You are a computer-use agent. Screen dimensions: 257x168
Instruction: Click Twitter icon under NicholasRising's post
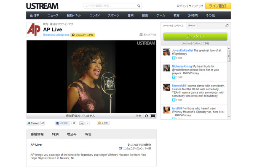(x=174, y=77)
